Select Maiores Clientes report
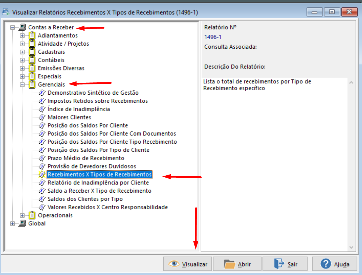This screenshot has width=362, height=275. tap(69, 117)
